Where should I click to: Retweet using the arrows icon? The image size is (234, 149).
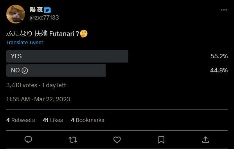pos(73,140)
